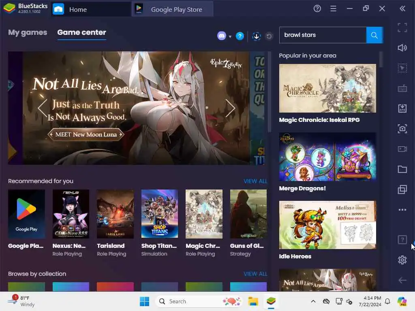Switch to the Home tab
The width and height of the screenshot is (415, 311).
pos(90,9)
